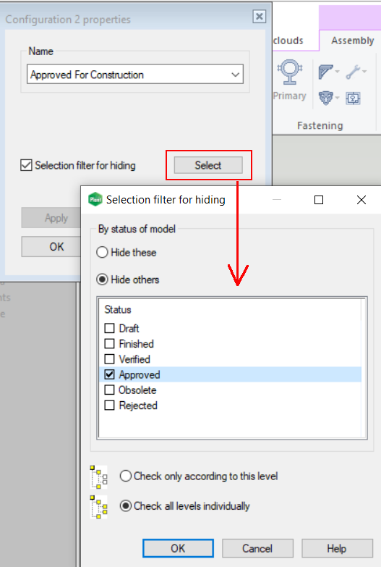Click the 'this level only' hierarchy icon

[x=99, y=477]
